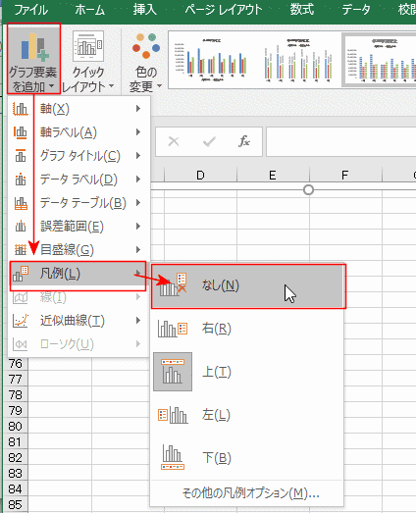Click the formula bar cancel X icon

point(174,141)
